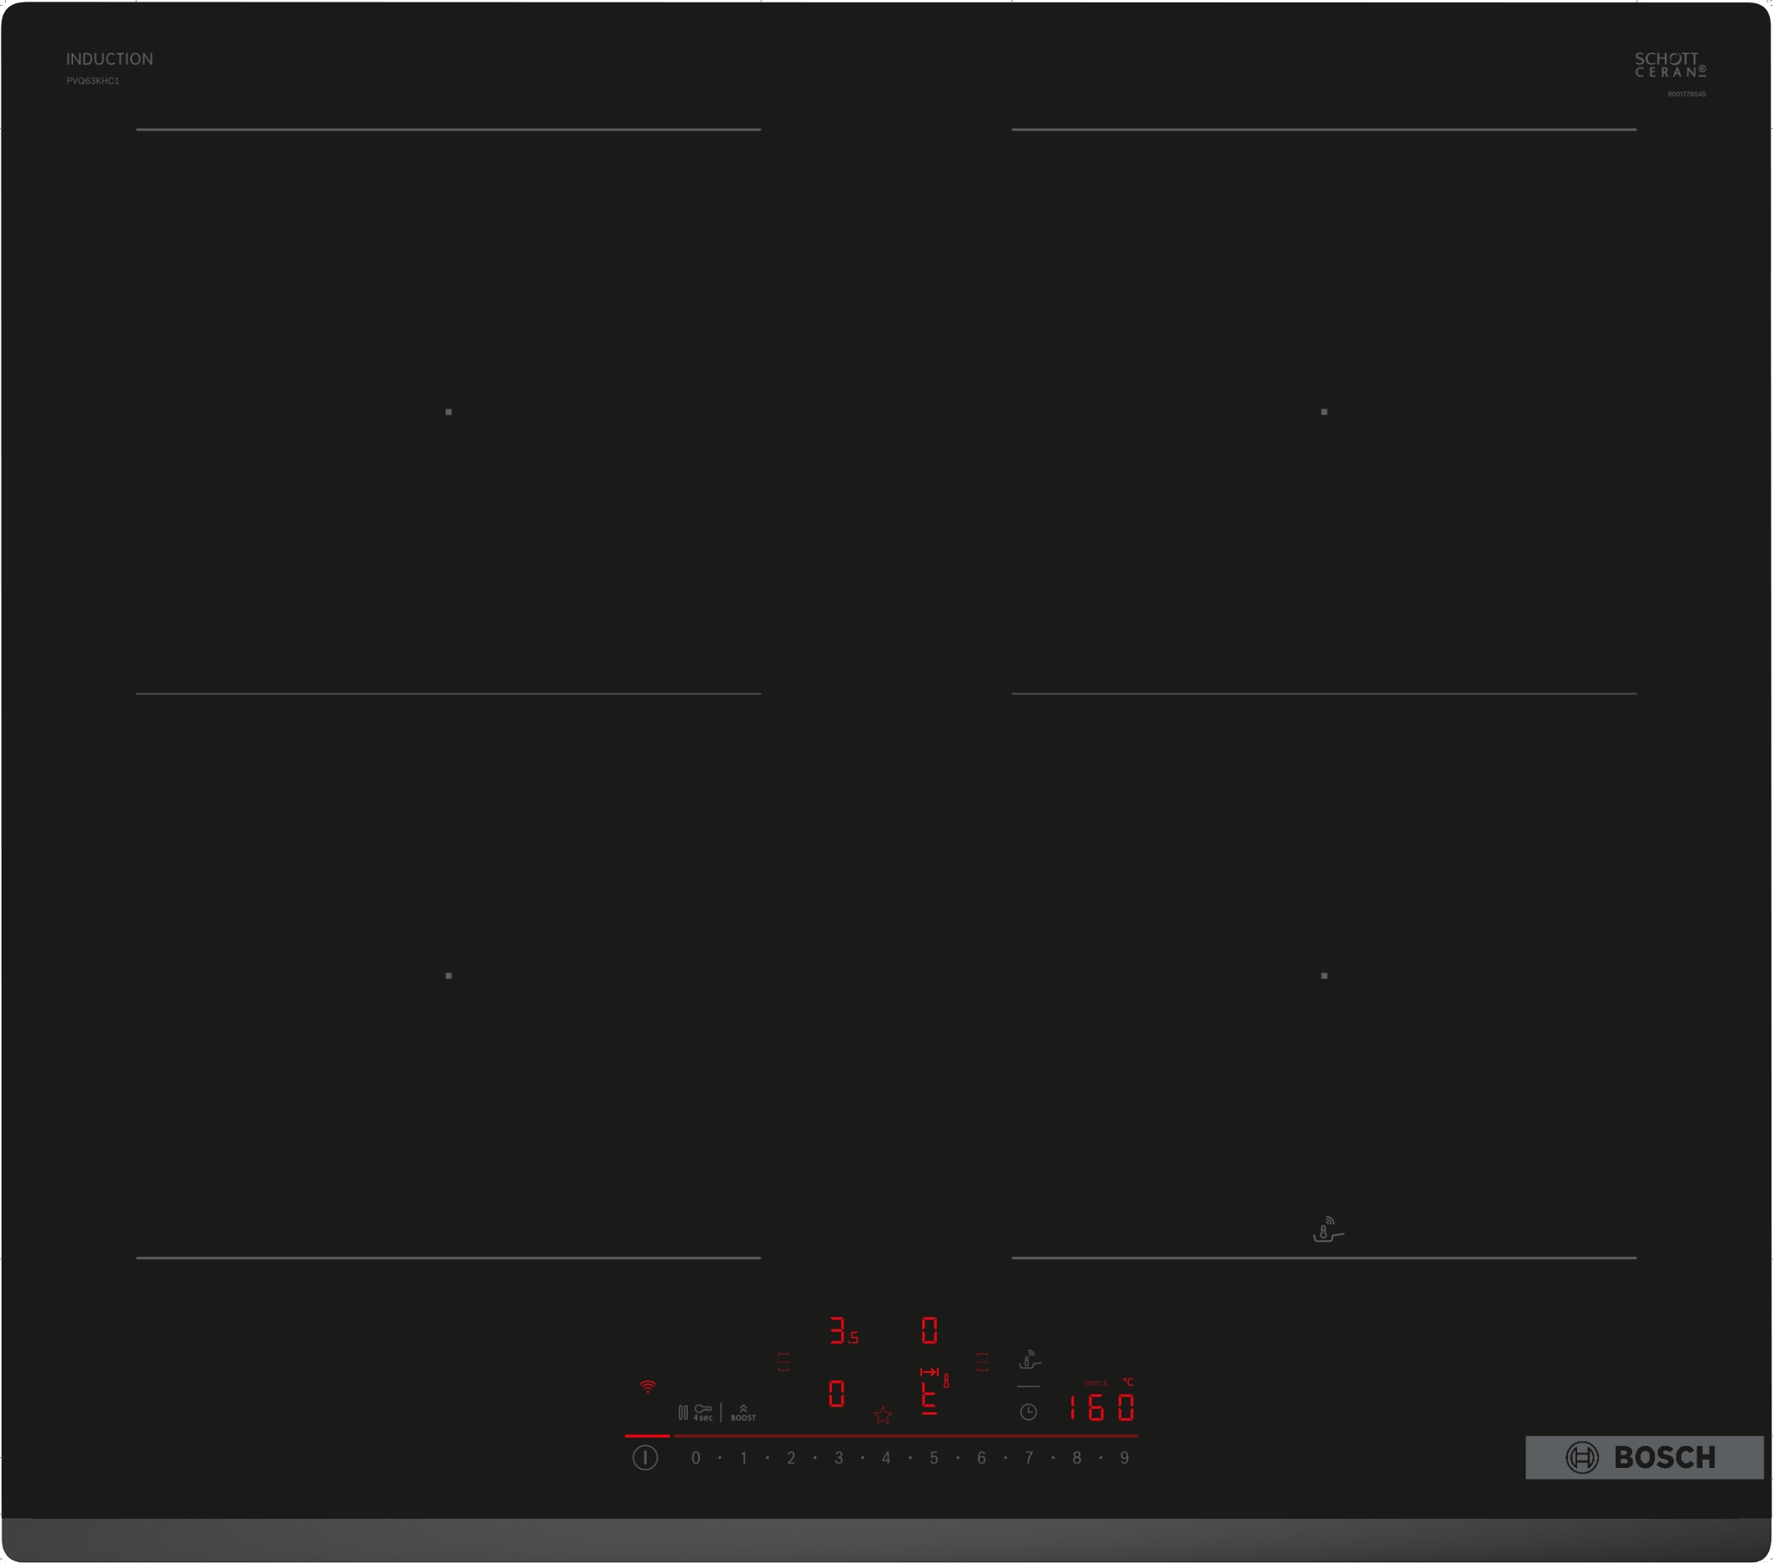Tap the zone transfer arrow symbol
The image size is (1773, 1563).
[929, 1372]
